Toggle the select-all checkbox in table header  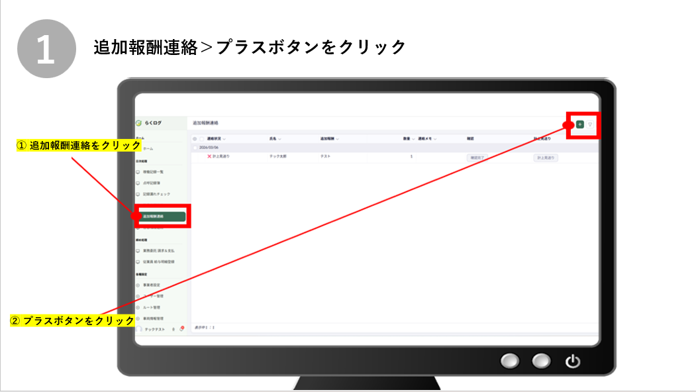click(202, 139)
